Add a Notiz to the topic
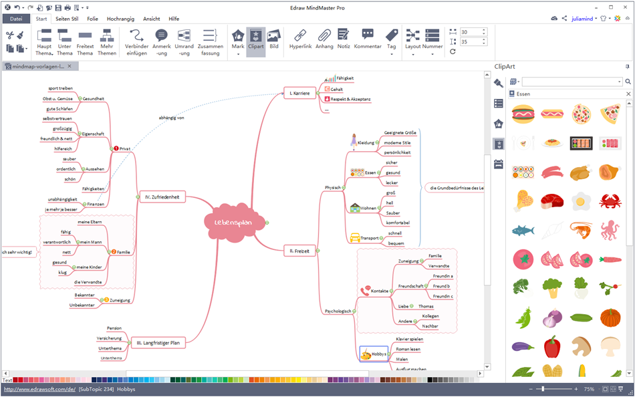This screenshot has width=635, height=397. pos(344,39)
